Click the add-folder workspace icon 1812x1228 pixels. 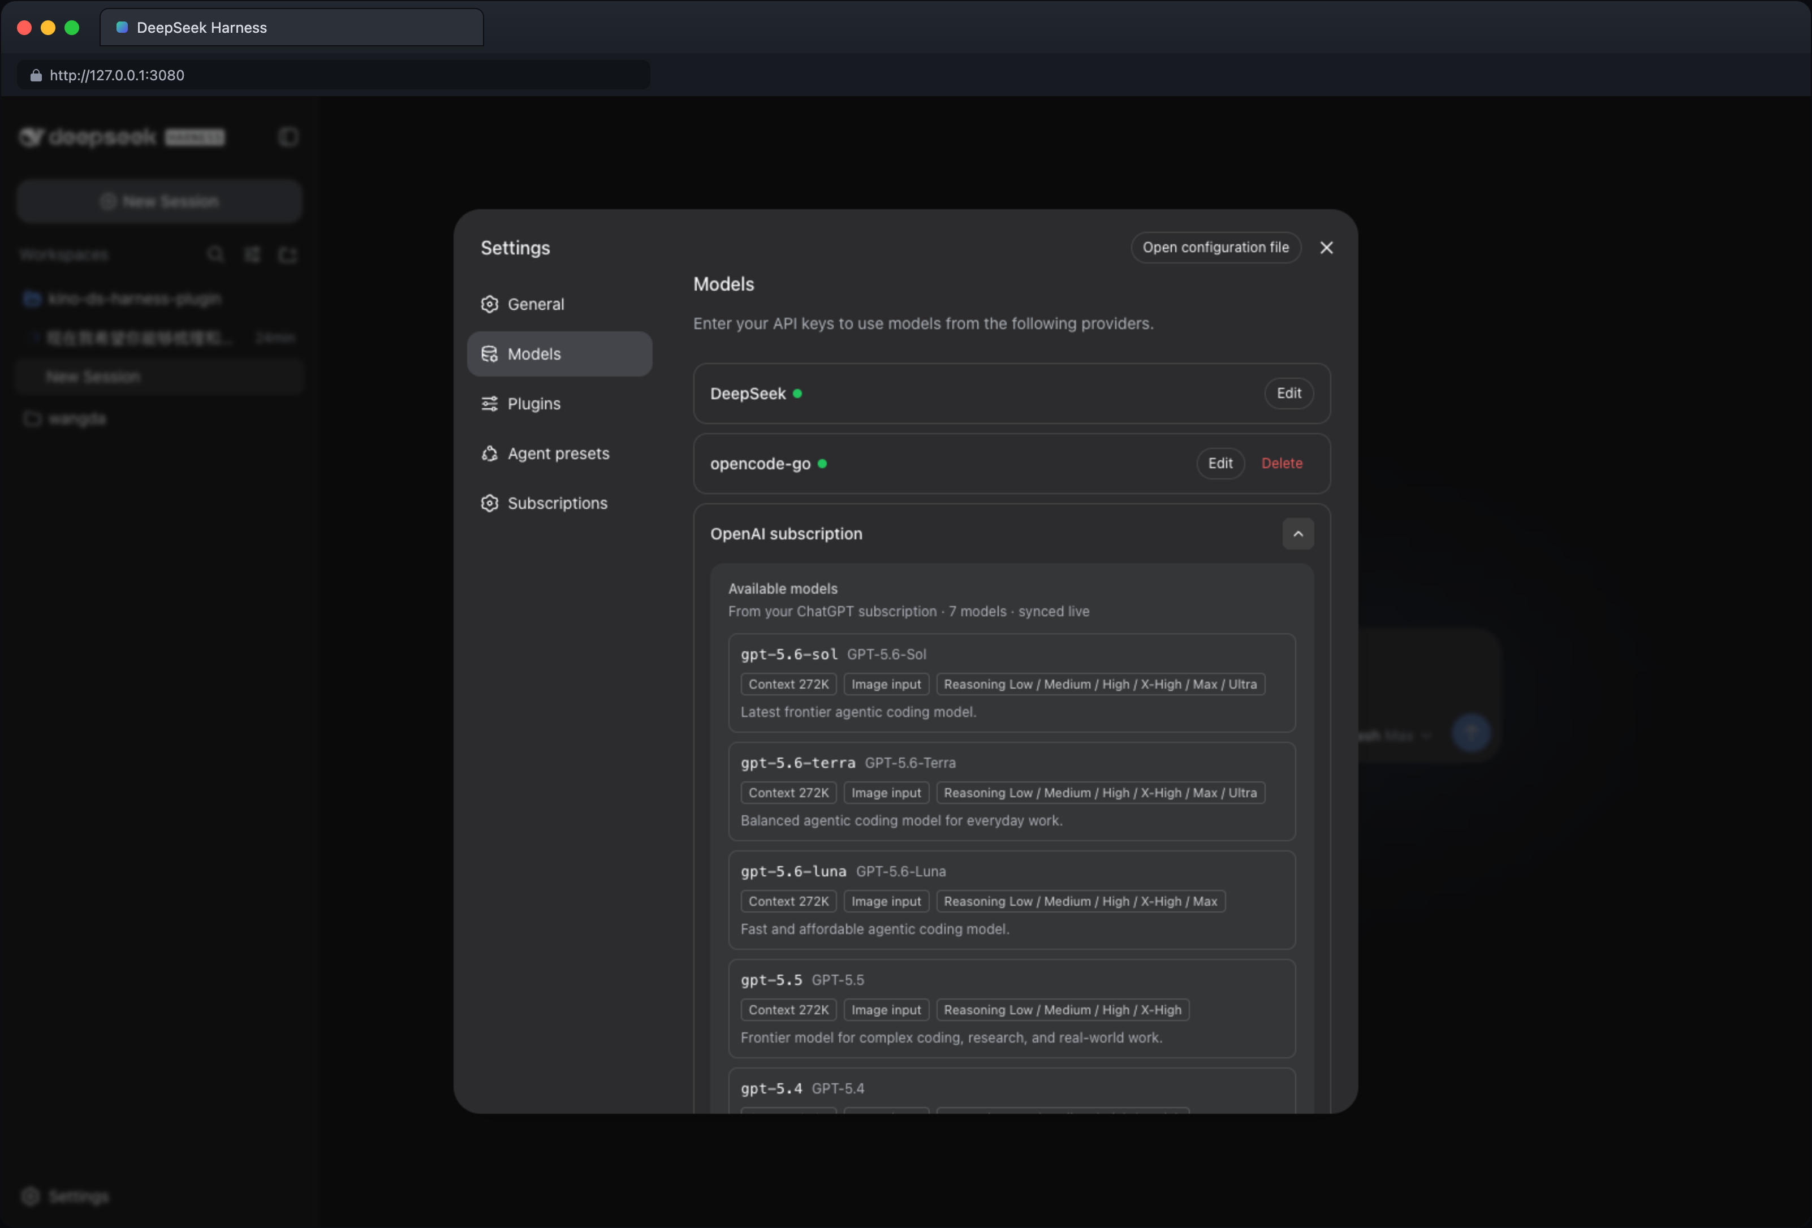click(x=288, y=255)
